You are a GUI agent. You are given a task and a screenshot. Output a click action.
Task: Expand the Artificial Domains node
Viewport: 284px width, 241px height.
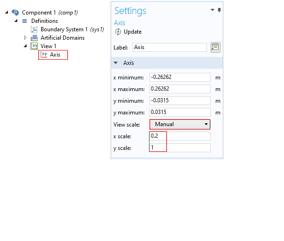coord(25,38)
